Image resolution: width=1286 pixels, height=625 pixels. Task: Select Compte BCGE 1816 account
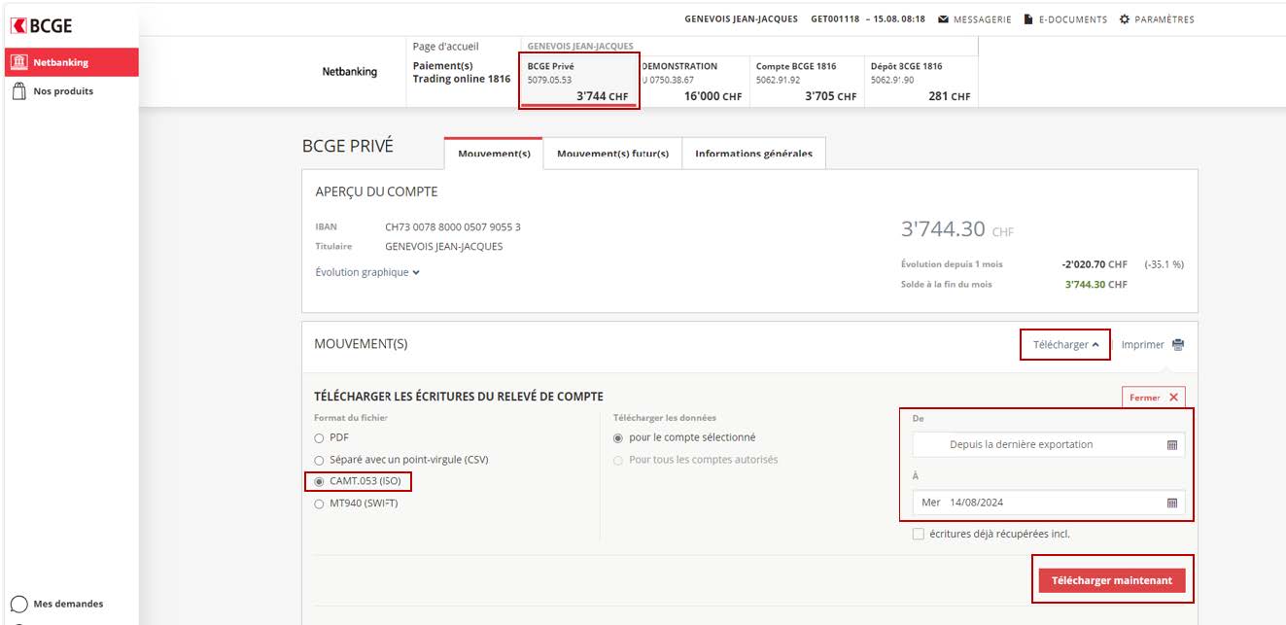806,81
